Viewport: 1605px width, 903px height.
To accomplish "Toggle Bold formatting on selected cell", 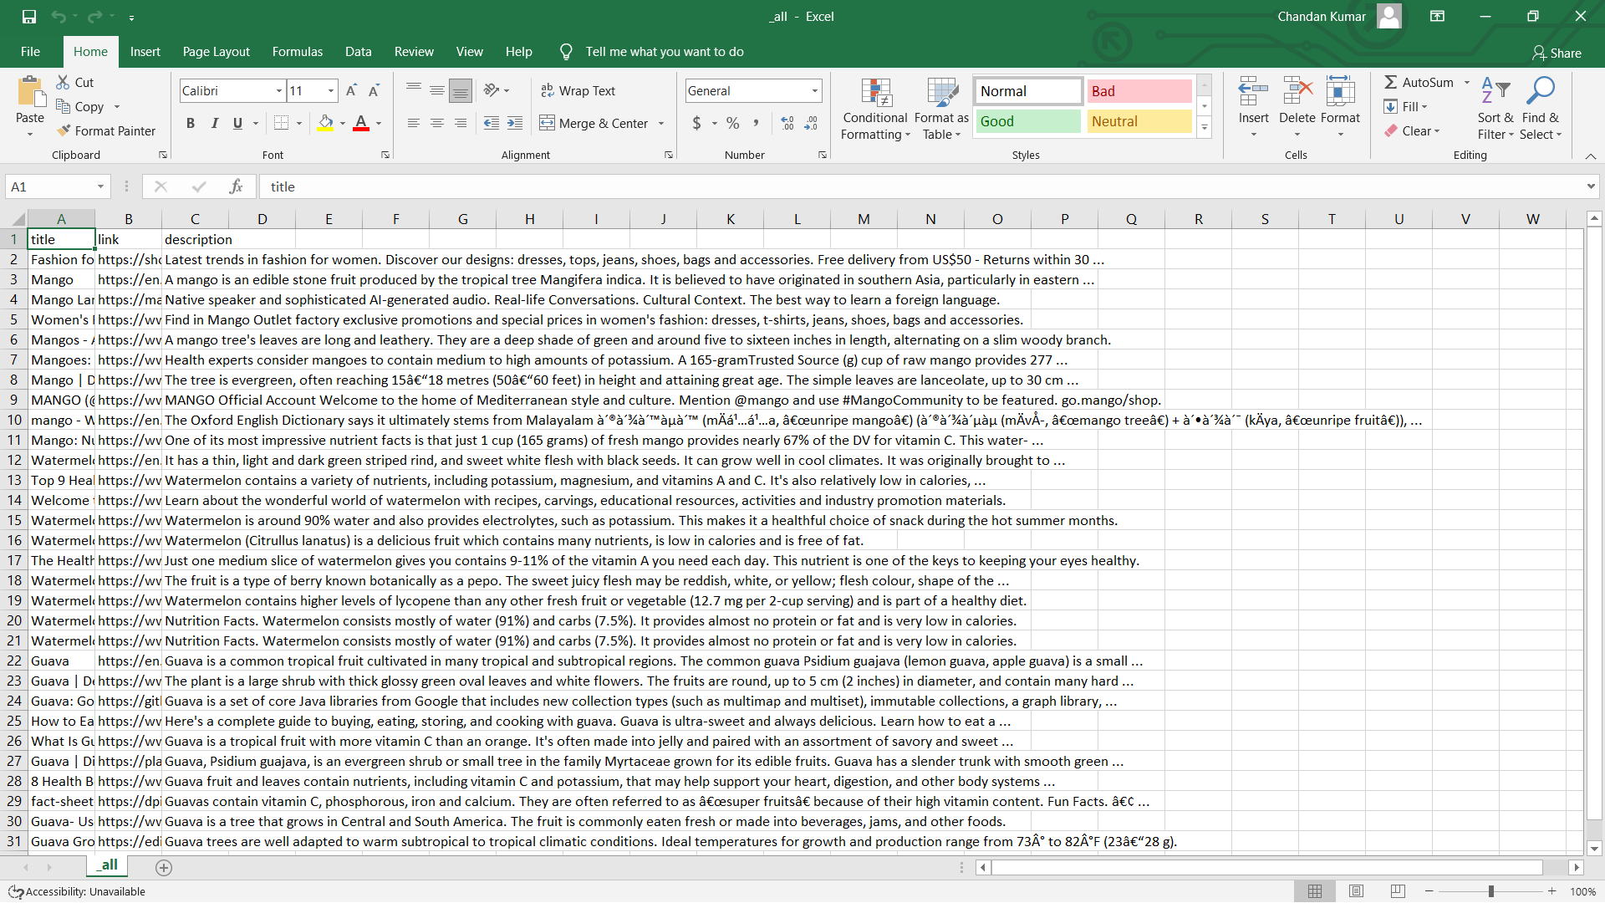I will [x=190, y=122].
